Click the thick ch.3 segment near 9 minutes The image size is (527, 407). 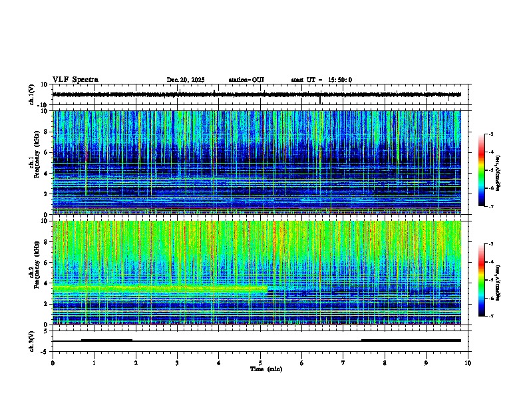(411, 340)
